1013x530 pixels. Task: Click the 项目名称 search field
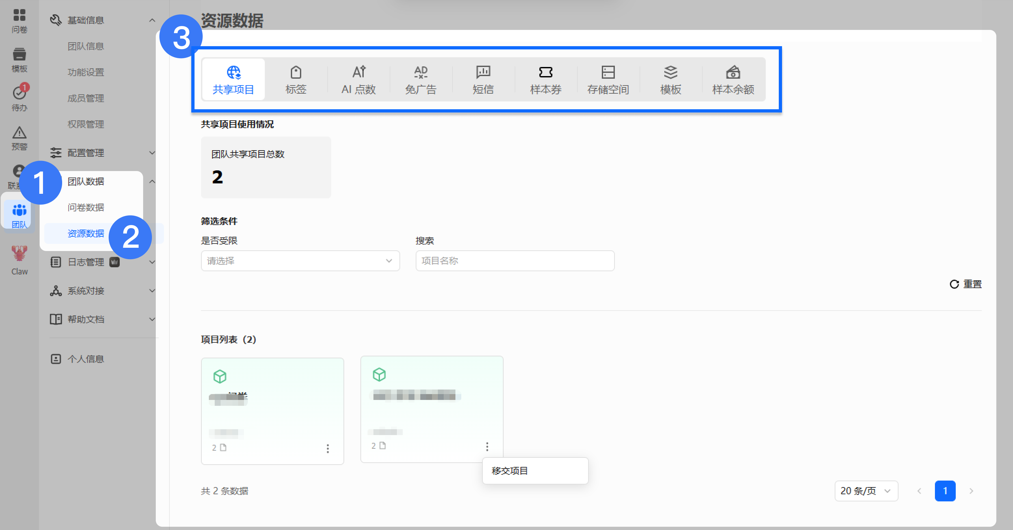(515, 261)
